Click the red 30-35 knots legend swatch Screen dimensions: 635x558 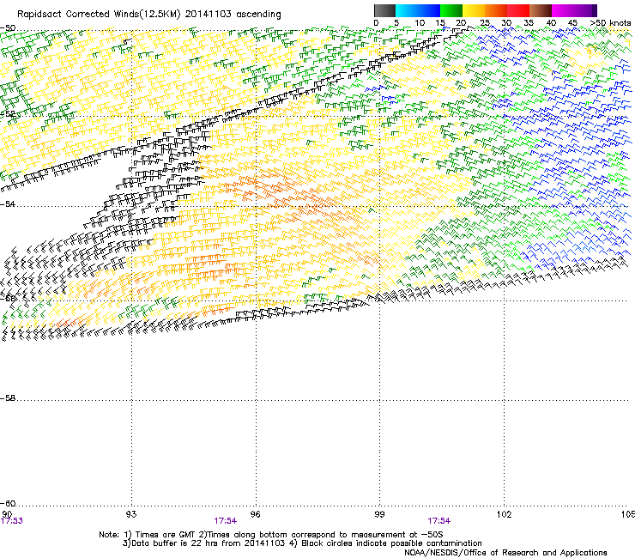point(518,10)
